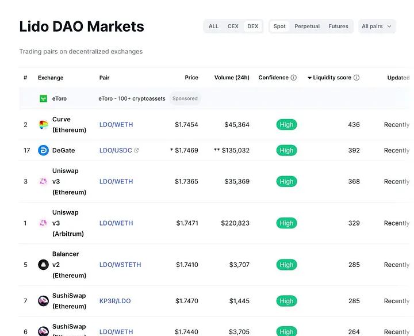The height and width of the screenshot is (336, 414).
Task: Click the Curve (Ethereum) exchange logo
Action: [x=43, y=125]
